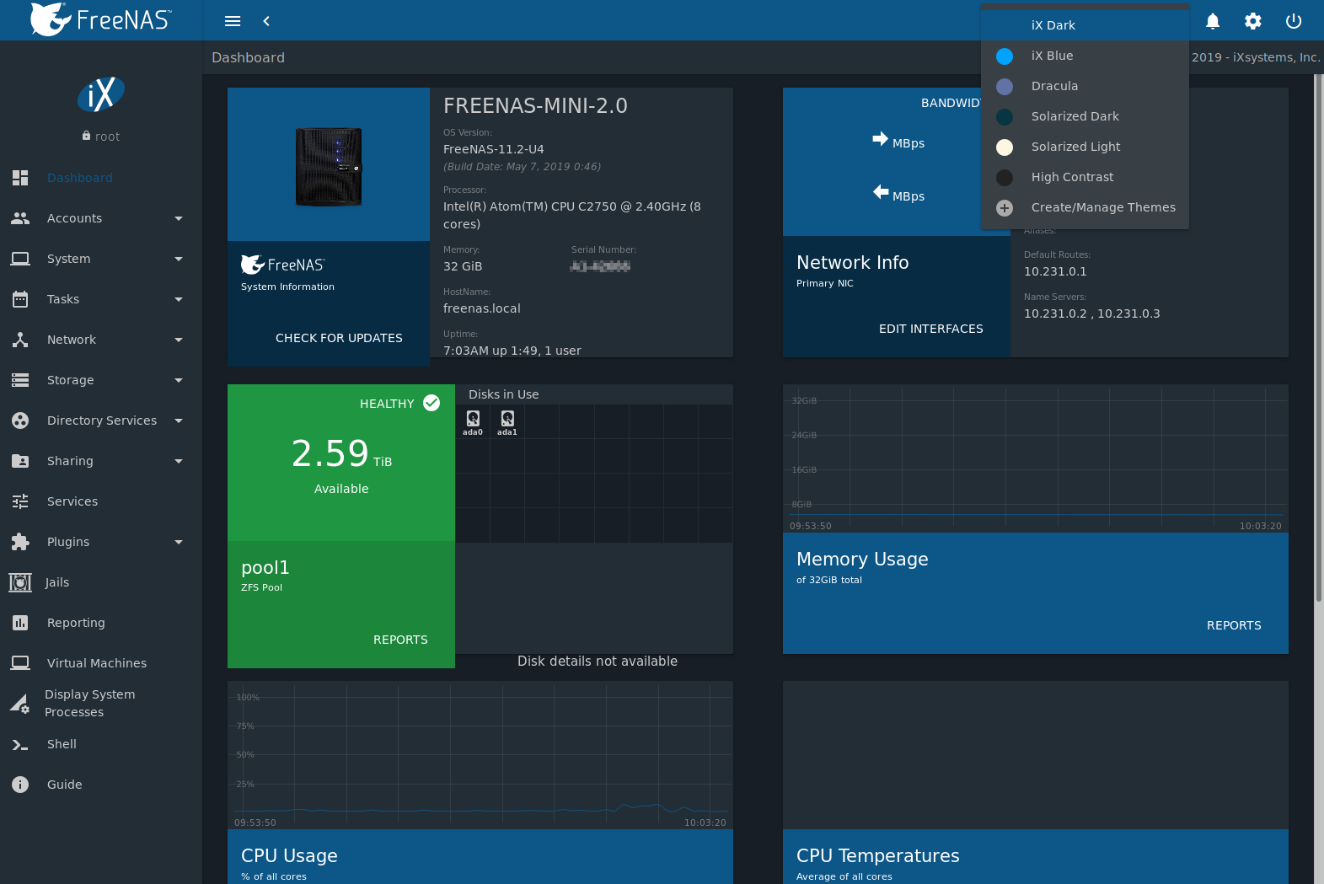Open the notifications bell

(1213, 21)
